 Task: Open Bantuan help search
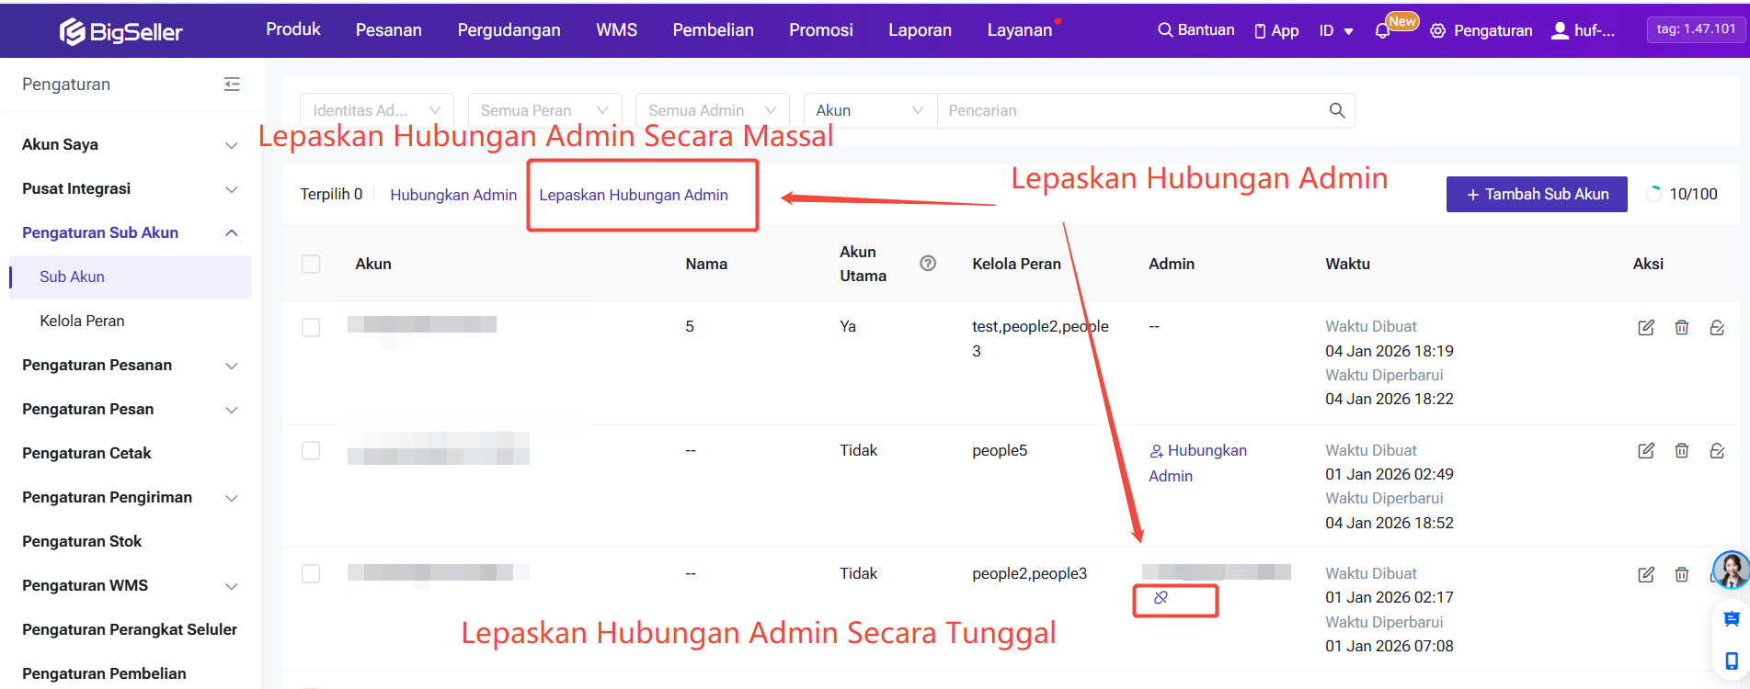tap(1195, 30)
